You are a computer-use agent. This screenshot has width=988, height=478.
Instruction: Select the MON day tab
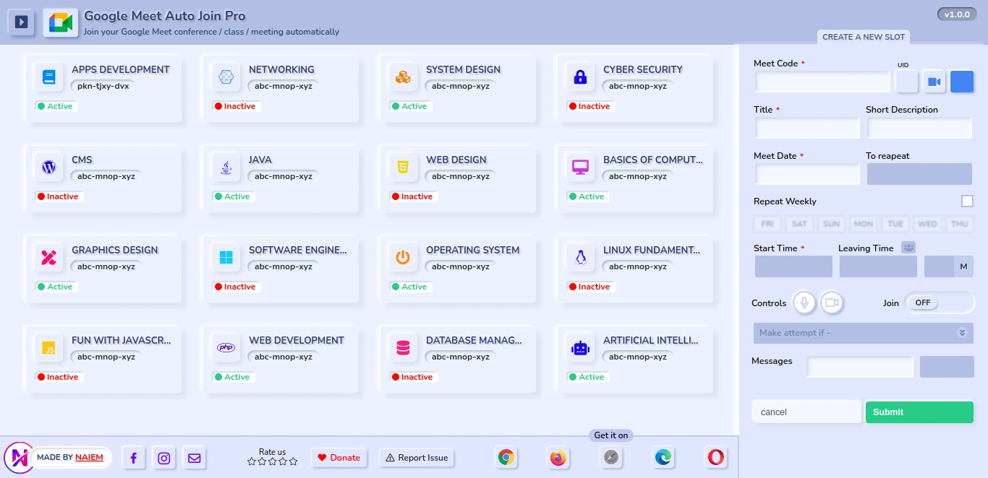[x=863, y=224]
